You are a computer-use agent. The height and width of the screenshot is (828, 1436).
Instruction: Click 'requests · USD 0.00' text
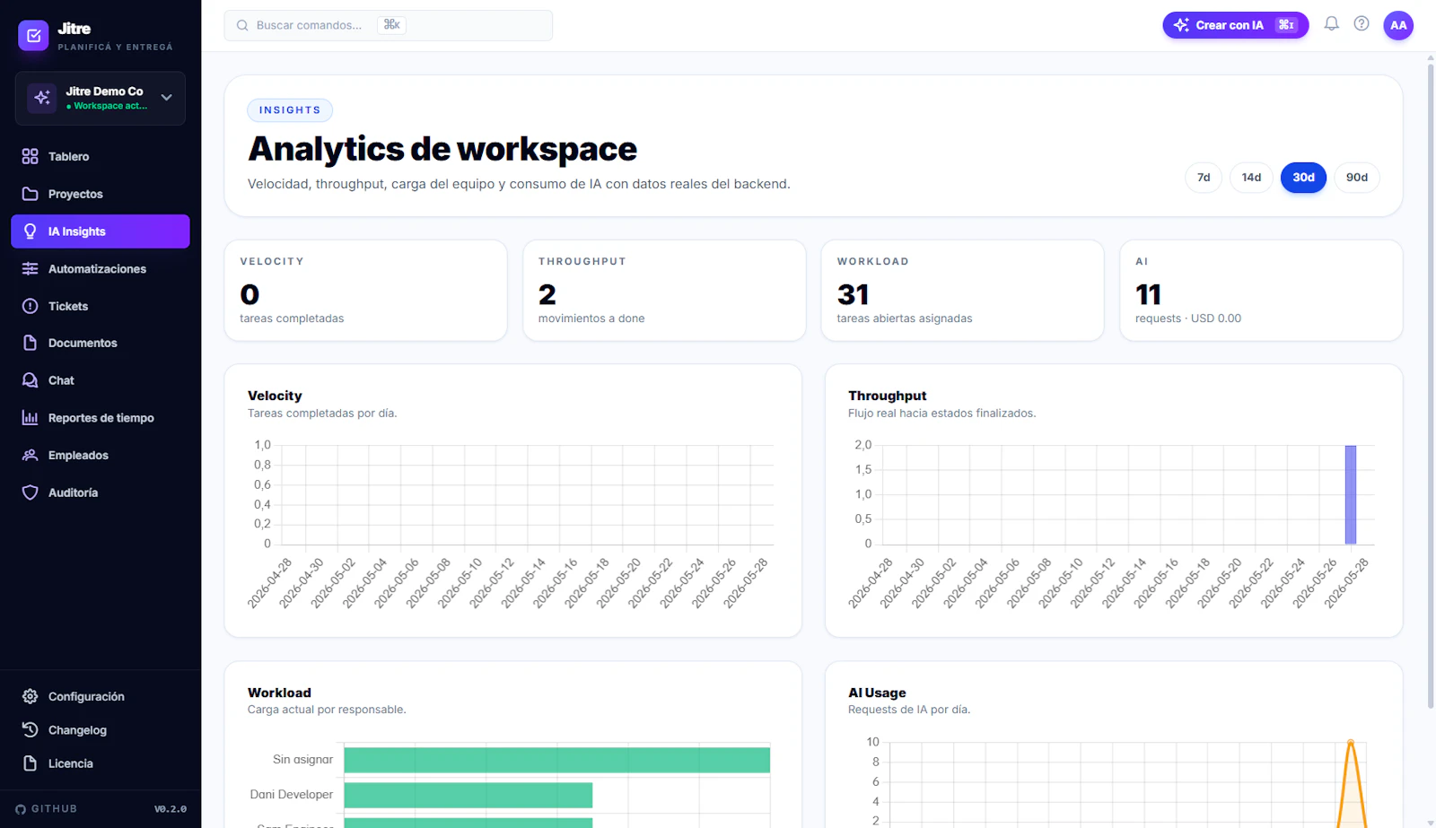pos(1188,318)
